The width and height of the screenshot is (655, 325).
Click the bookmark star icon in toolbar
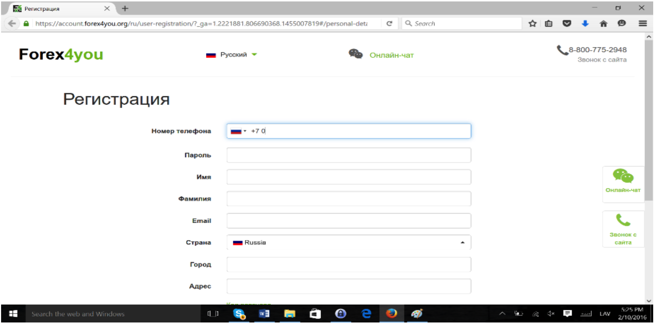(x=532, y=23)
